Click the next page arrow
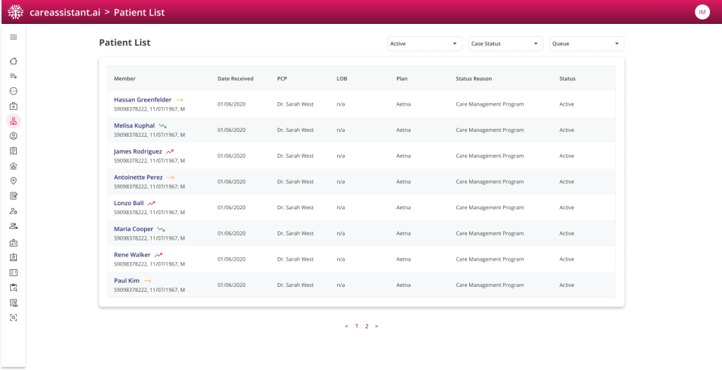The width and height of the screenshot is (722, 370). tap(377, 326)
